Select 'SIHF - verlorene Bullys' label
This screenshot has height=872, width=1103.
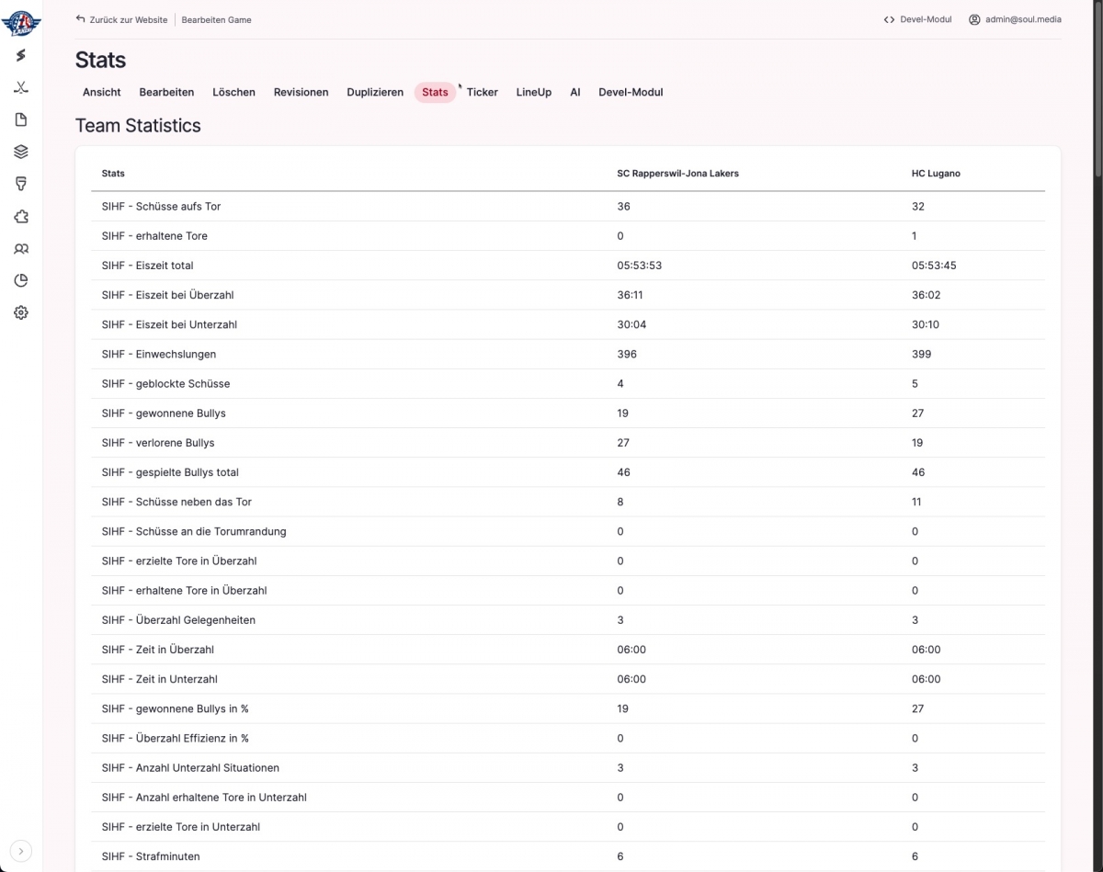[x=158, y=442]
